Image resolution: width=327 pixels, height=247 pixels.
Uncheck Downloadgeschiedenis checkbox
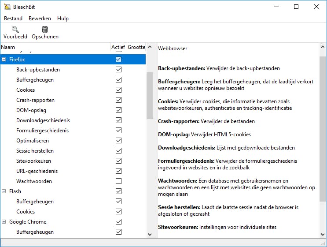[x=118, y=120]
